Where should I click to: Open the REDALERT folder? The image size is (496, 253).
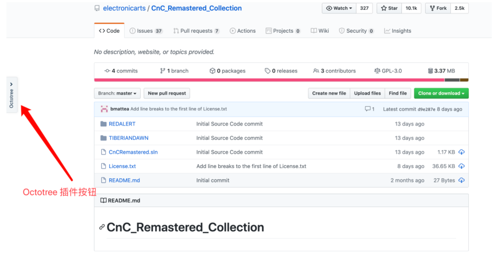(122, 124)
